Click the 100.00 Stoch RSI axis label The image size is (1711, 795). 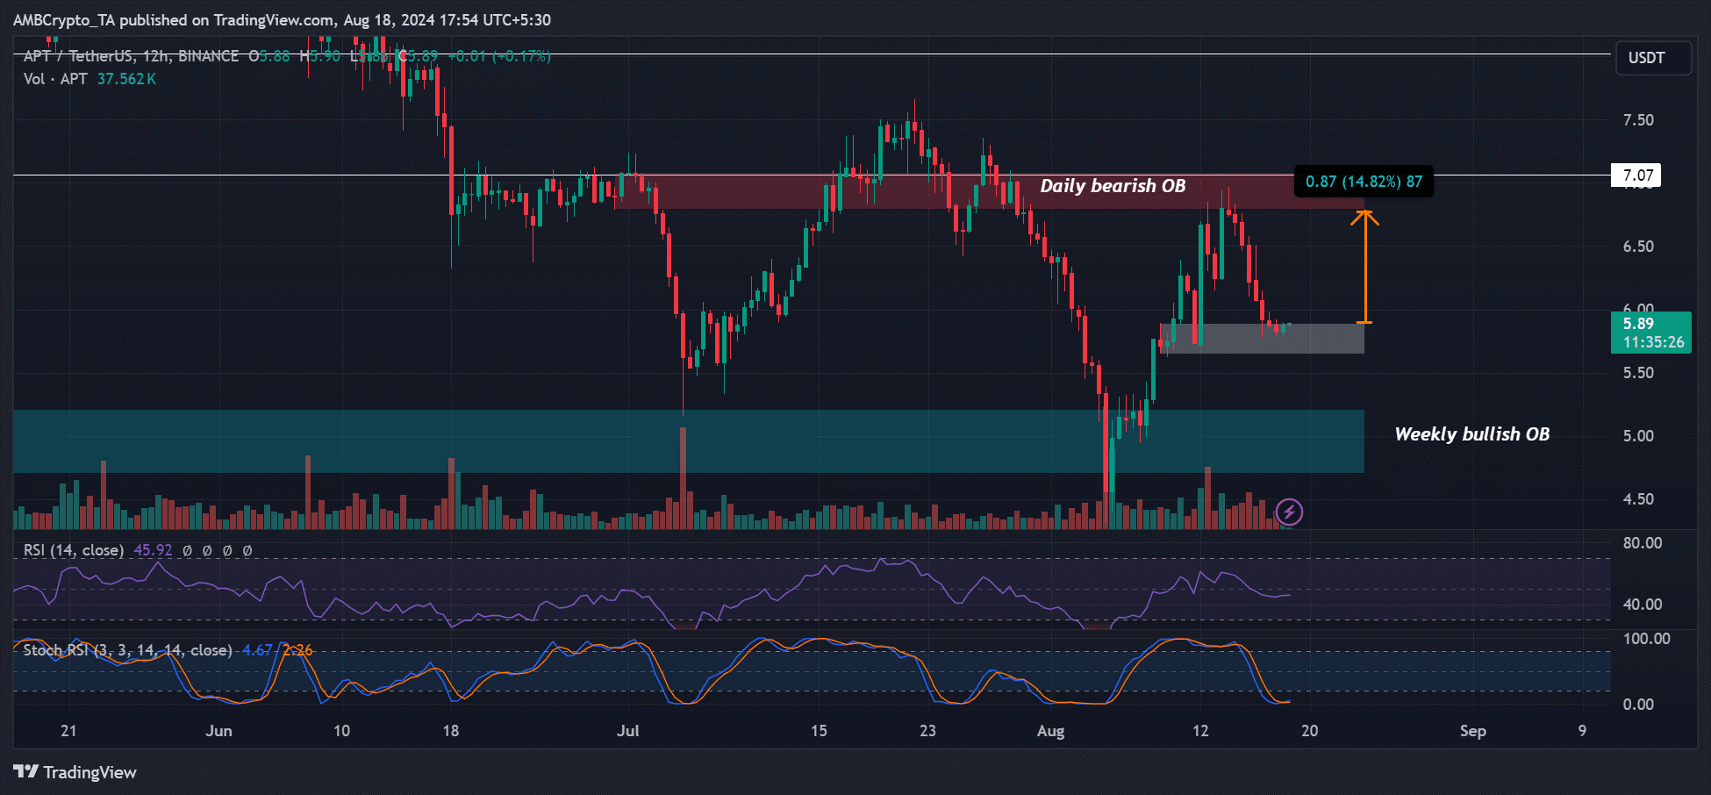[1646, 639]
